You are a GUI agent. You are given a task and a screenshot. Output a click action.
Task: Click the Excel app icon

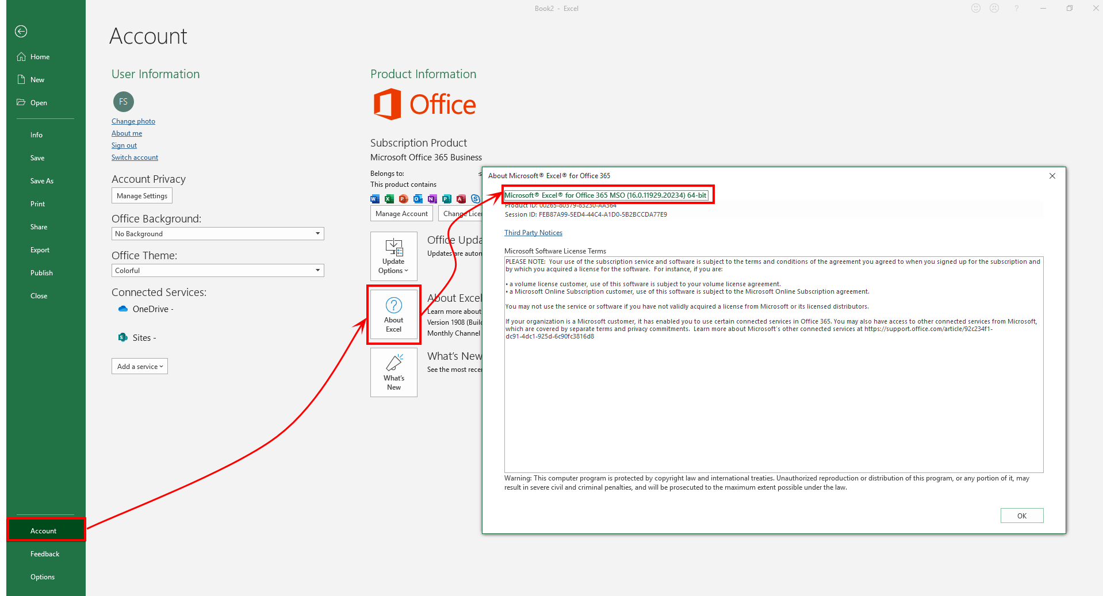pos(389,199)
